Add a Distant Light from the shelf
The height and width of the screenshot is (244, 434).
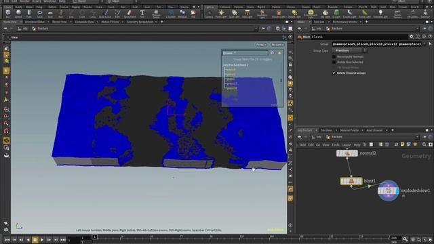click(x=294, y=14)
